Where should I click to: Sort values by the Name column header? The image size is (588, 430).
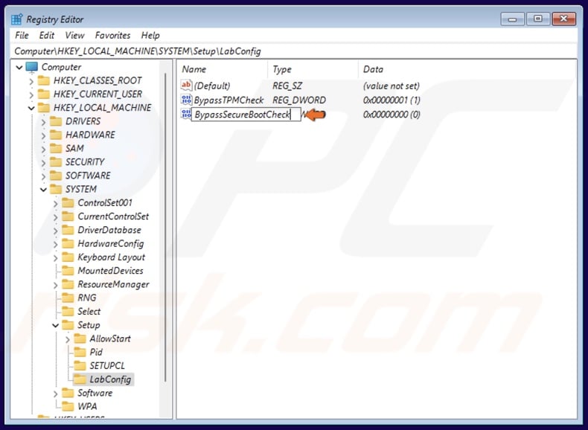tap(223, 69)
